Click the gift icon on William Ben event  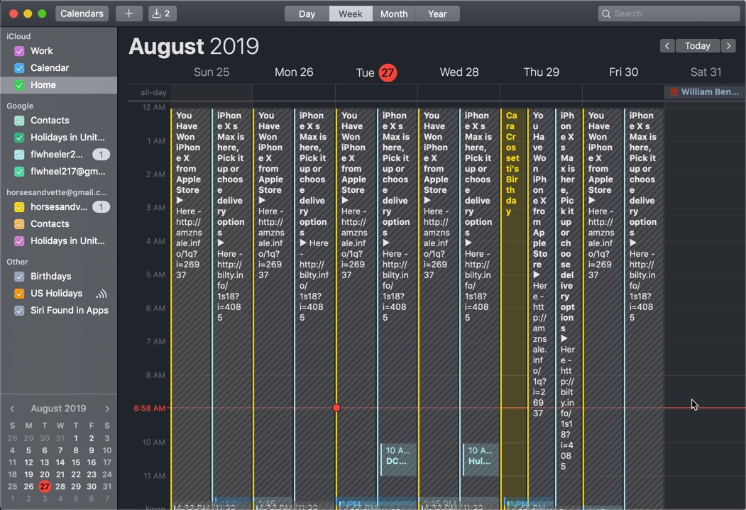pos(674,92)
